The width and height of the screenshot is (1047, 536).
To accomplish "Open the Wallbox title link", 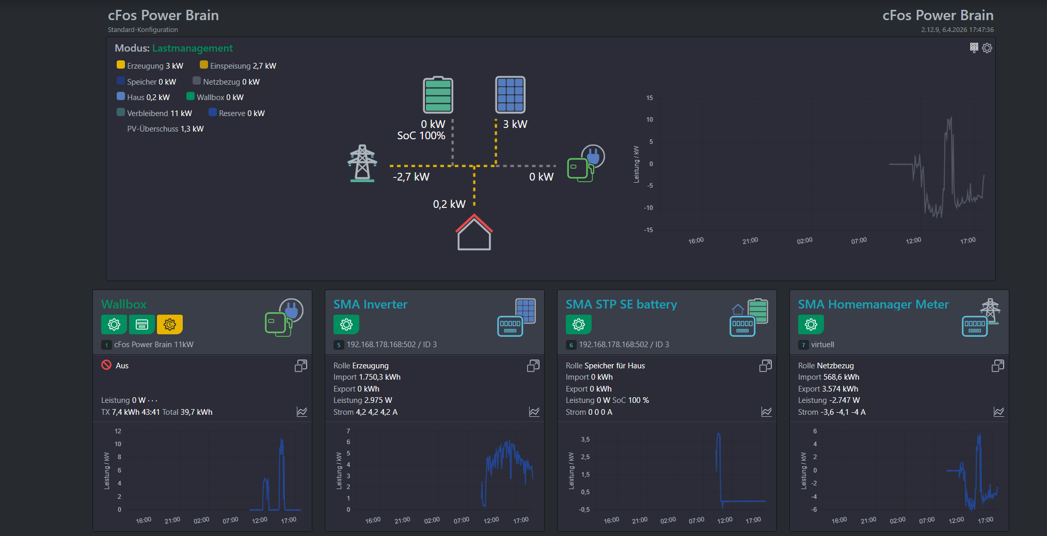I will point(124,304).
